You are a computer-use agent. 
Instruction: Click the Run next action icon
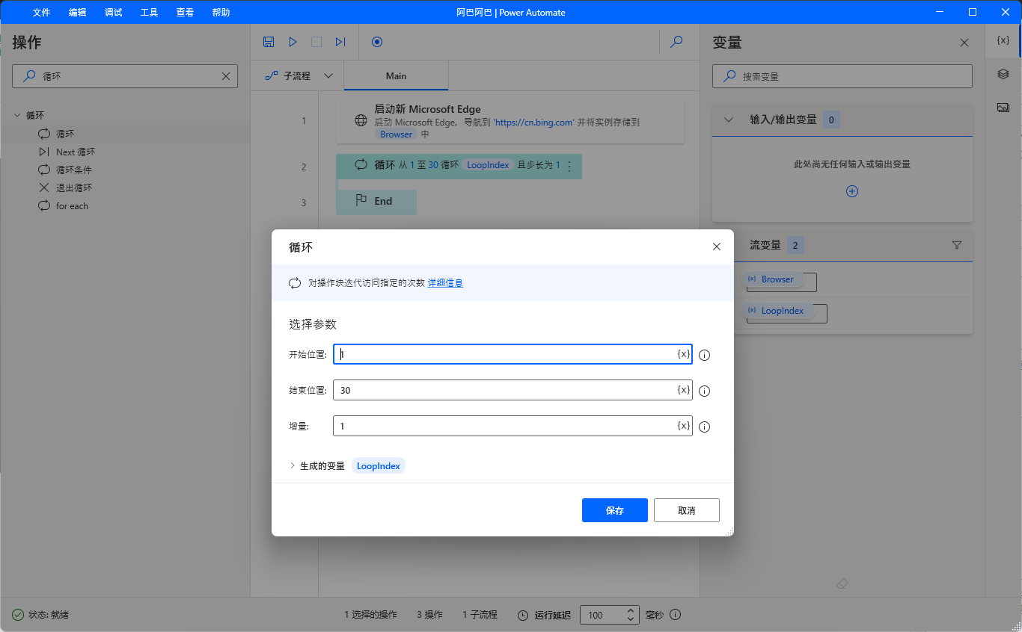pyautogui.click(x=340, y=42)
